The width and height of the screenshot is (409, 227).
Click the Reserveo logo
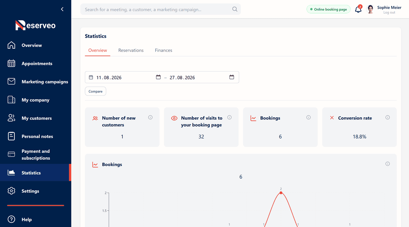(36, 25)
